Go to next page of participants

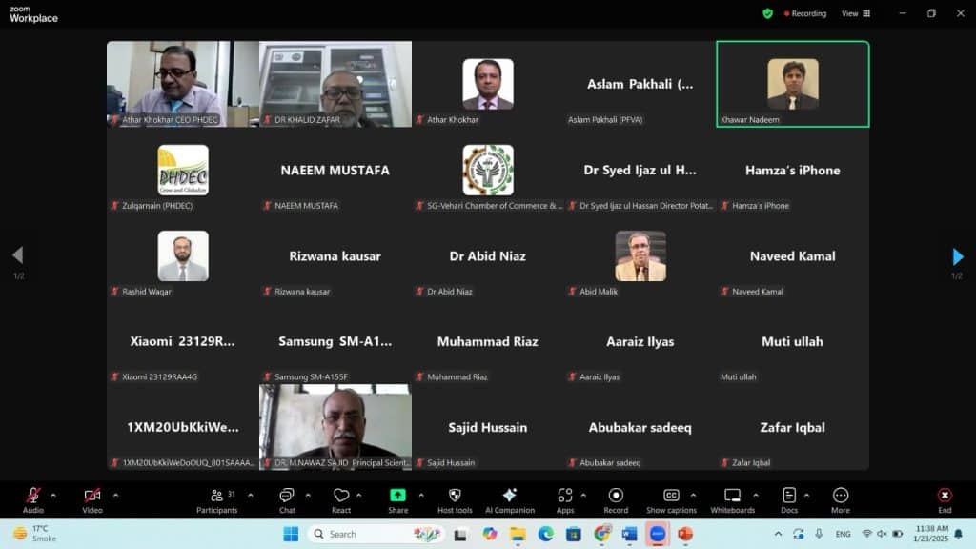pos(958,256)
